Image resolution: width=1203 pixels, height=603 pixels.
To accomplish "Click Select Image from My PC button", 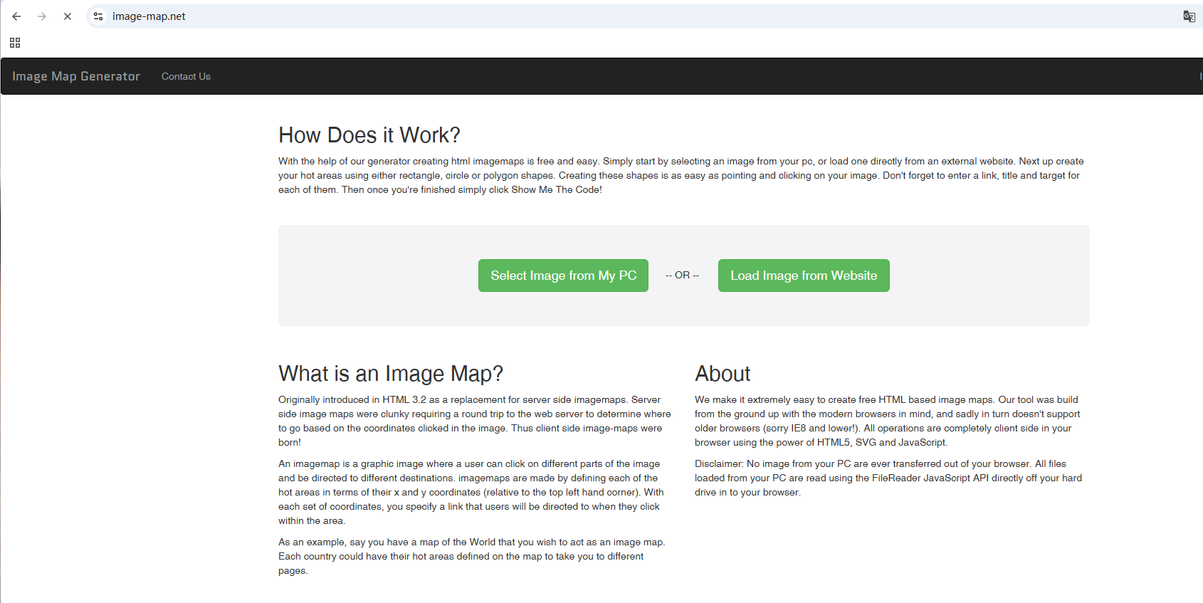I will pyautogui.click(x=563, y=276).
